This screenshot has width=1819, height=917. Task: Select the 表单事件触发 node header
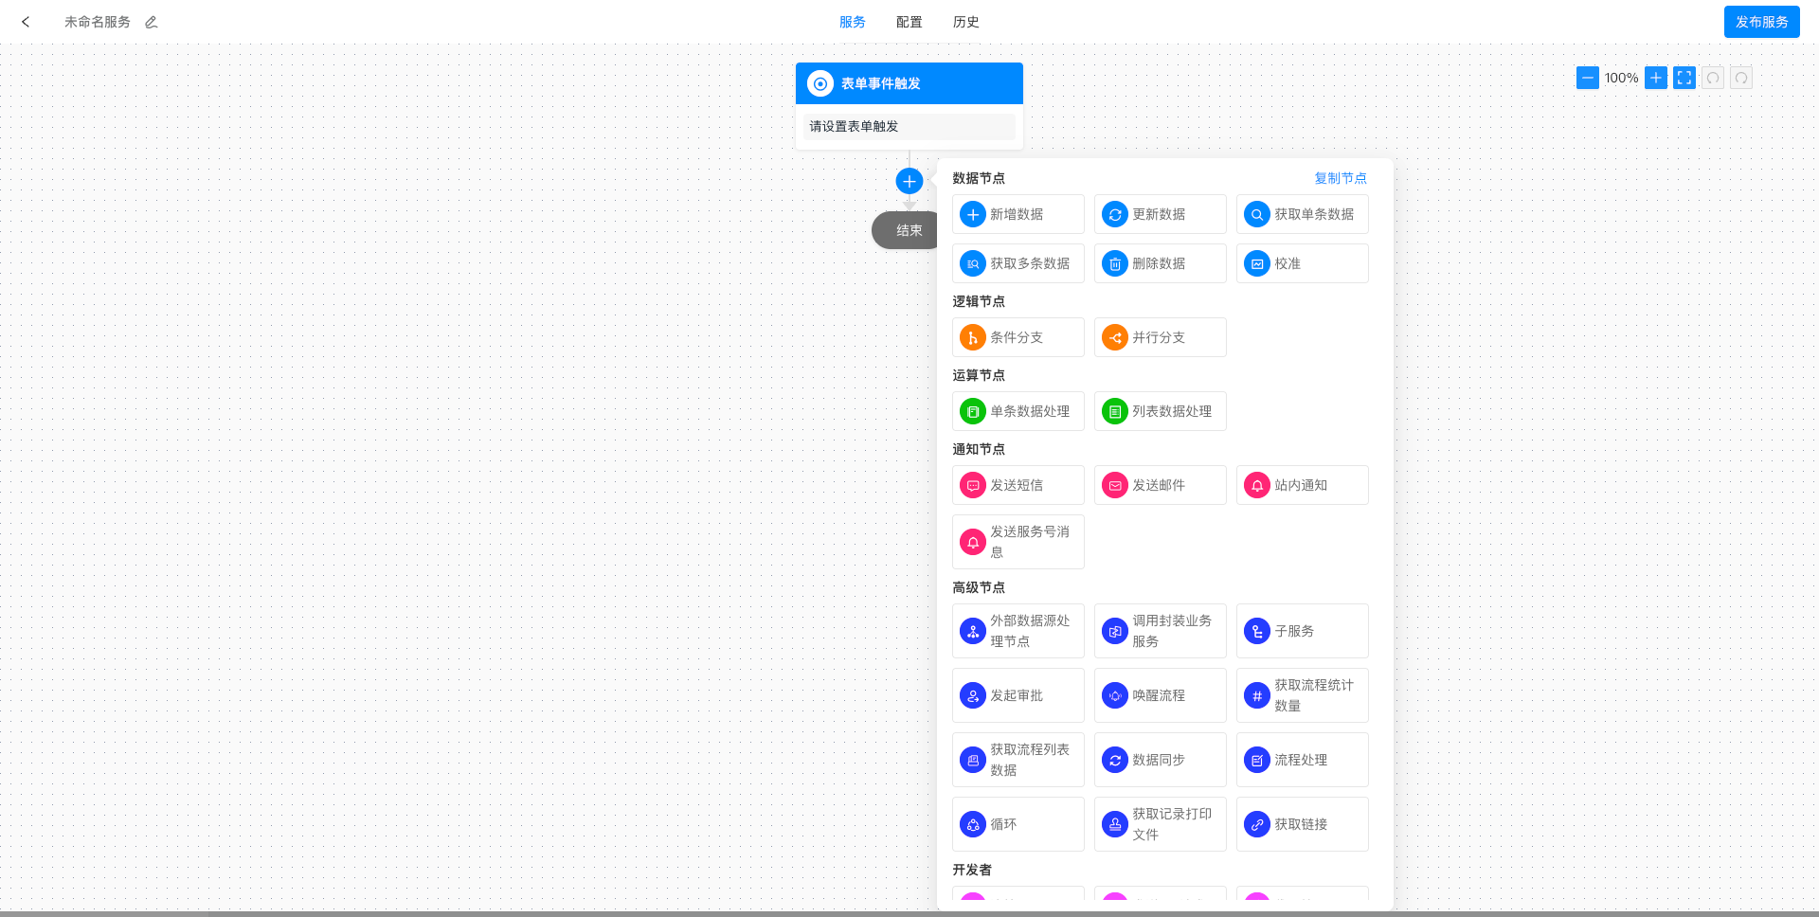(909, 83)
